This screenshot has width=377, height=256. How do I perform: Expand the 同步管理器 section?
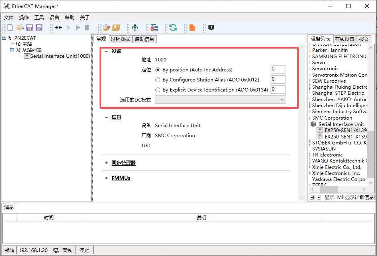[106, 163]
